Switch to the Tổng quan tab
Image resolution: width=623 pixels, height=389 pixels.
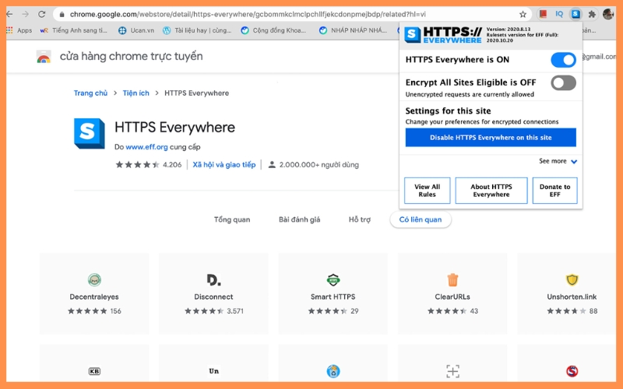tap(232, 219)
